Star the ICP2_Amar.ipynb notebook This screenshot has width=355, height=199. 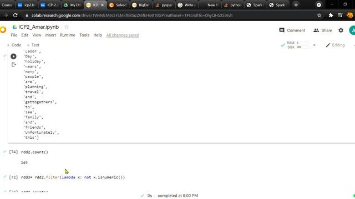[67, 27]
